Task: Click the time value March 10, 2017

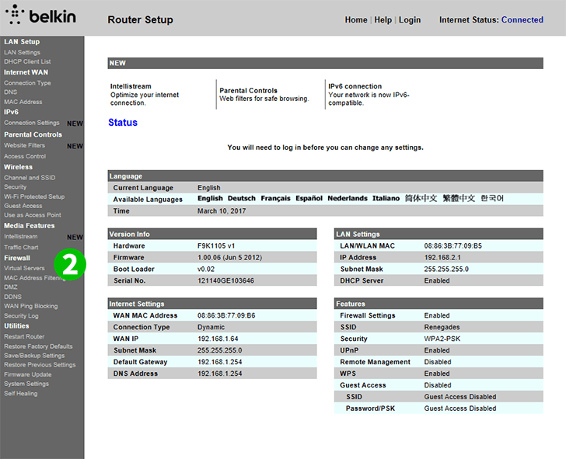Action: 222,211
